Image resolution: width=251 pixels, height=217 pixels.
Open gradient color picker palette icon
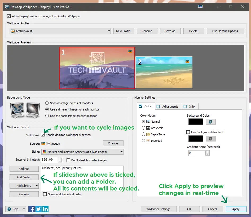click(210, 139)
